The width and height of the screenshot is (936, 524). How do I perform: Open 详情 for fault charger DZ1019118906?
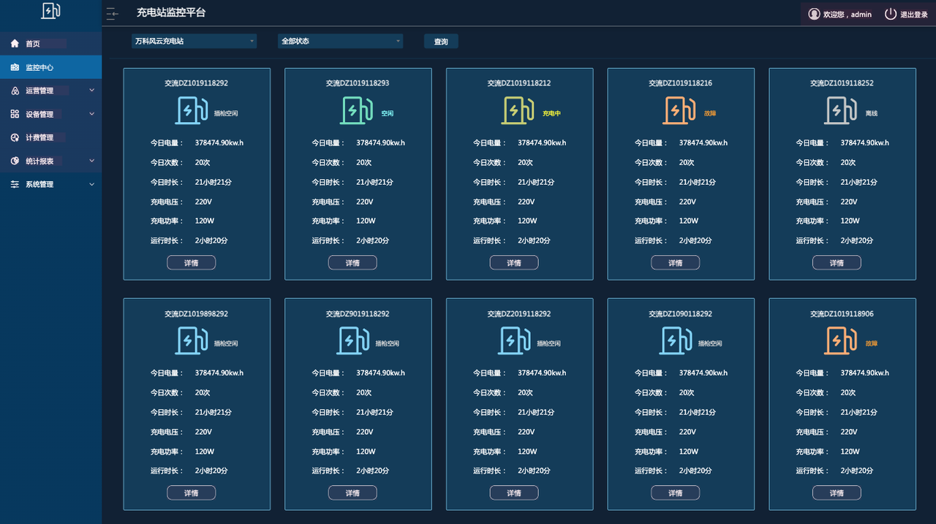[837, 493]
